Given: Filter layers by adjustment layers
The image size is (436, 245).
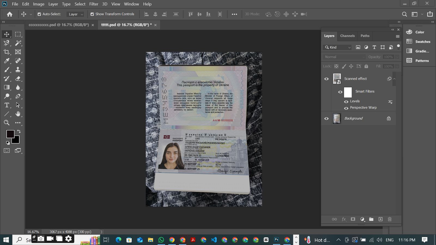Looking at the screenshot, I should click(x=366, y=47).
